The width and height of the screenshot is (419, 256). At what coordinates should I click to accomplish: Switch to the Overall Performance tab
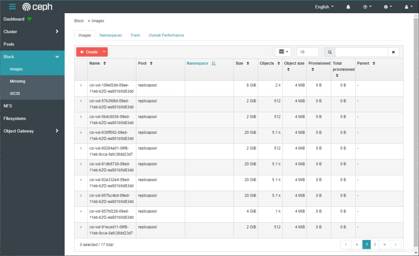[166, 35]
